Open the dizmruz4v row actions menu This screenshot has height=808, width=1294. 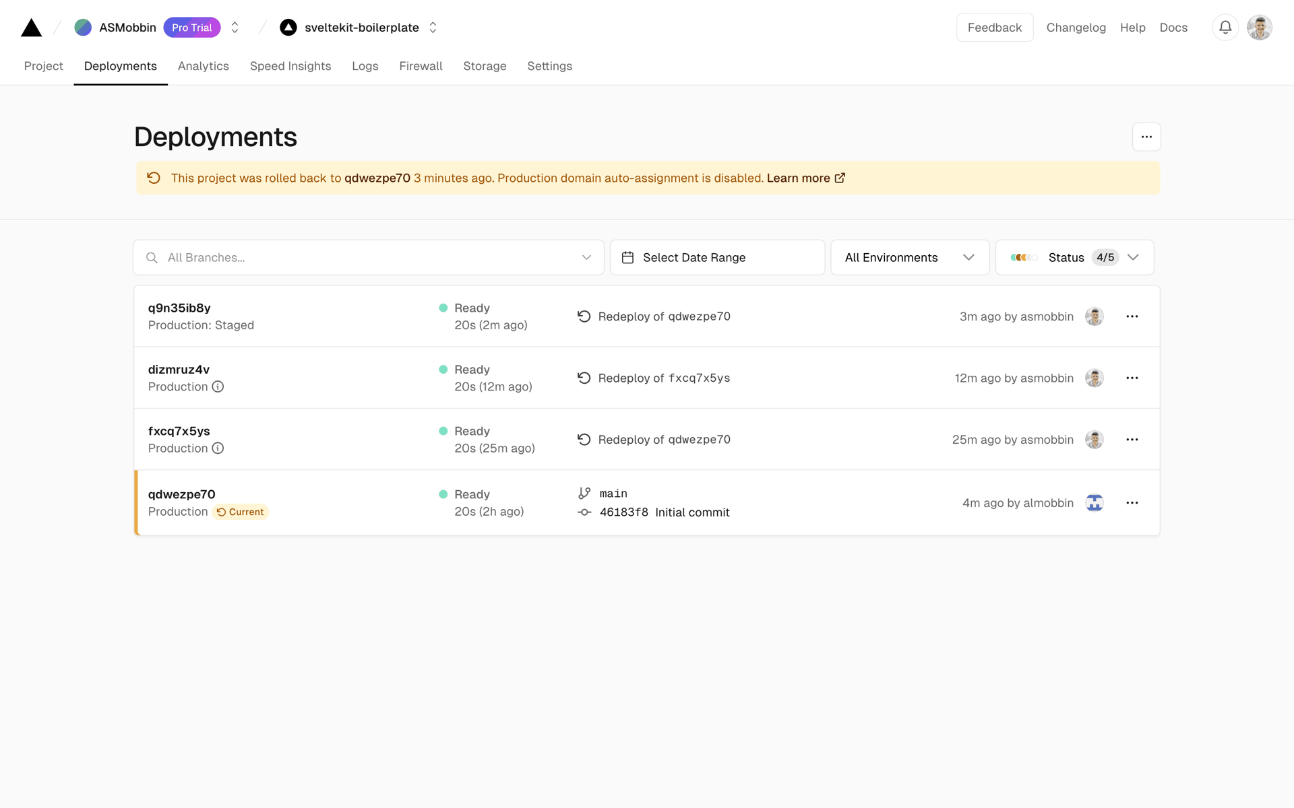pos(1132,378)
